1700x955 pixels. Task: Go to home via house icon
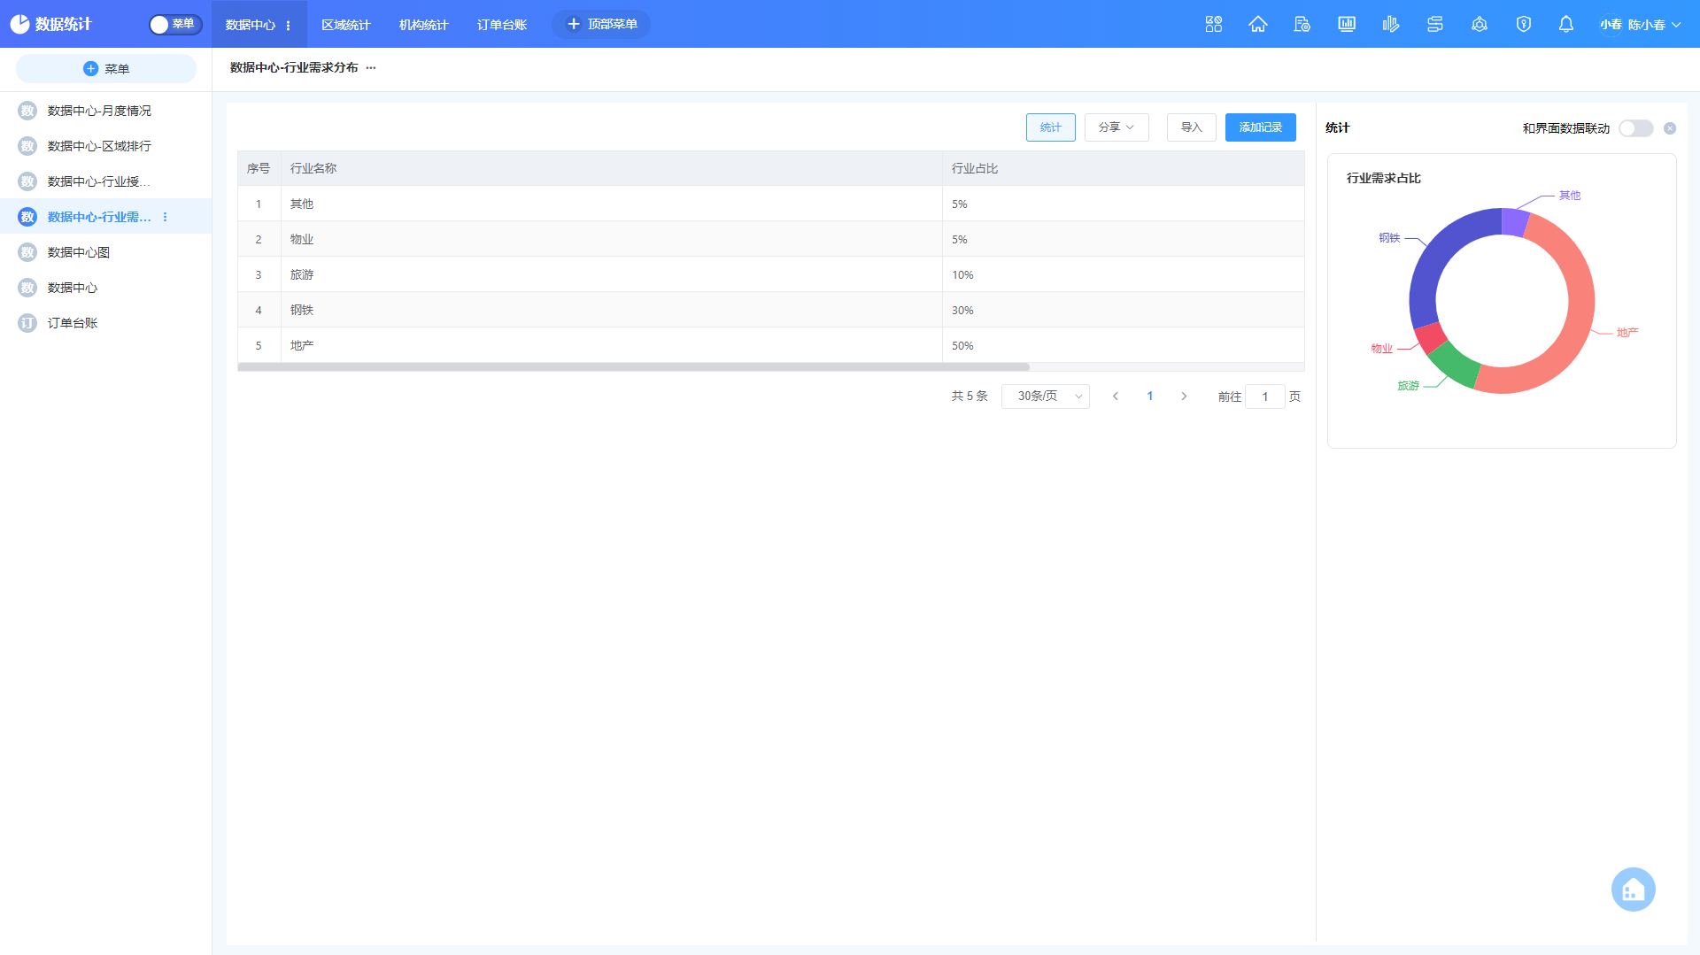pyautogui.click(x=1257, y=24)
